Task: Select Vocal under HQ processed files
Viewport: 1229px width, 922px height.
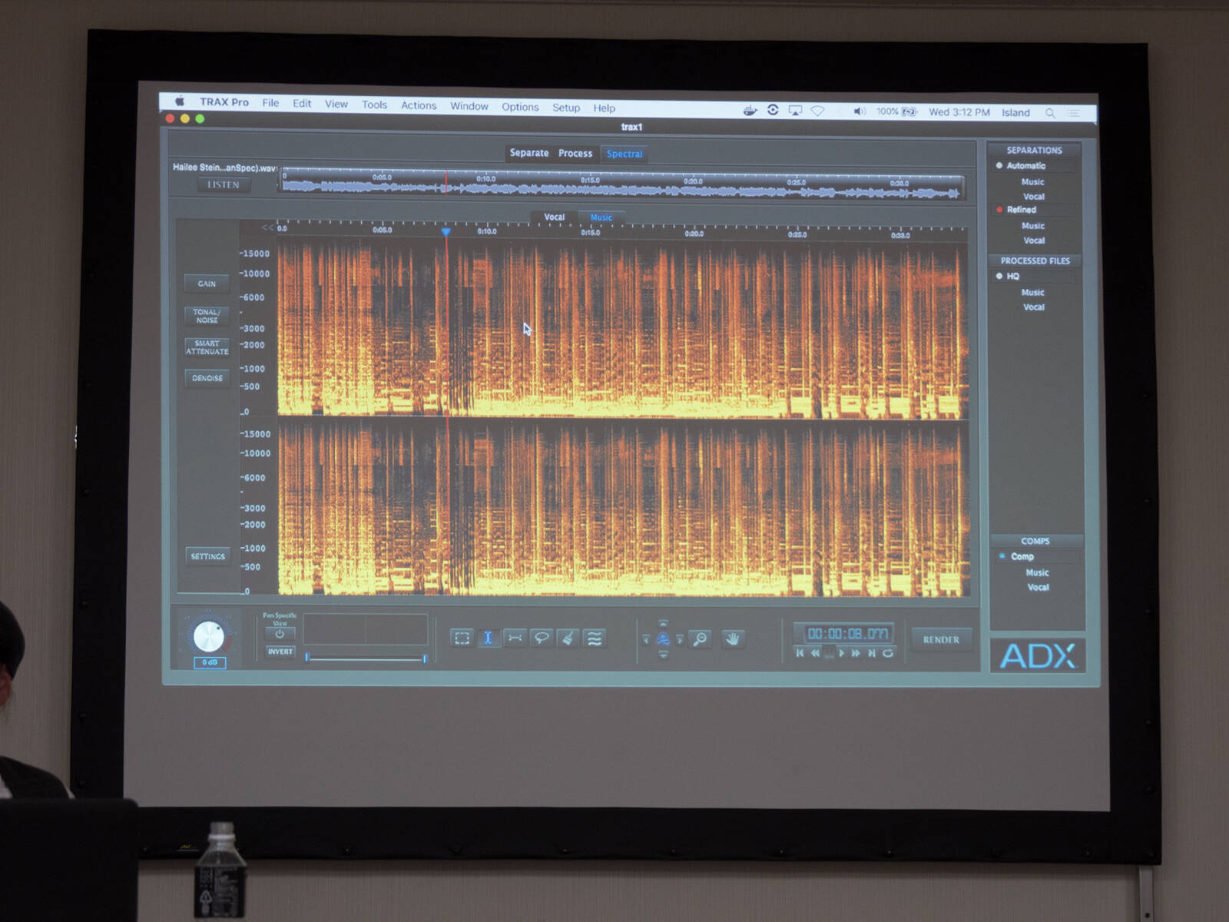Action: pyautogui.click(x=1033, y=307)
